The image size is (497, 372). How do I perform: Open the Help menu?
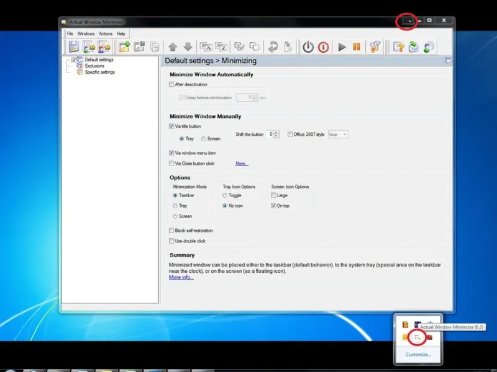pyautogui.click(x=121, y=33)
